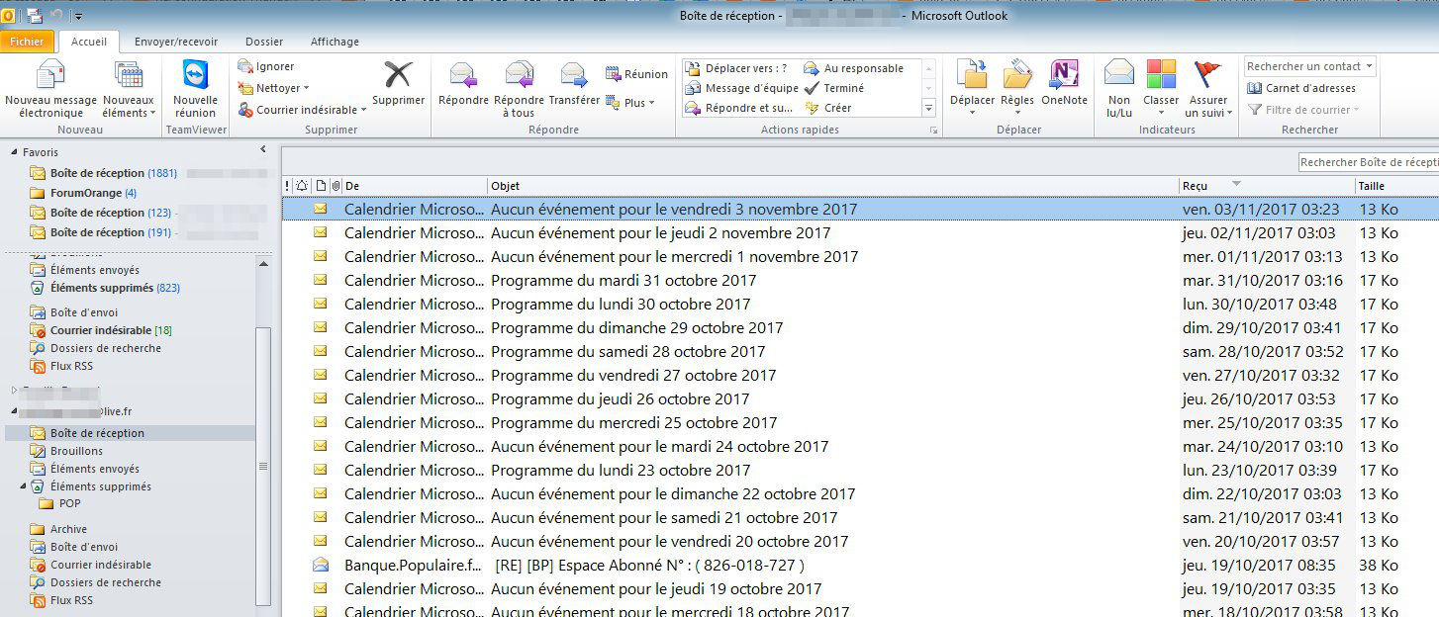Screen dimensions: 1439x617
Task: Send the message to OneNote
Action: tap(1064, 84)
